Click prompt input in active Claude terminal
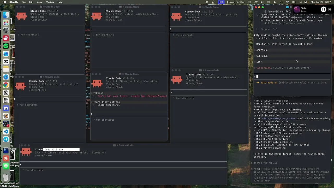This screenshot has height=188, width=334. pyautogui.click(x=292, y=77)
